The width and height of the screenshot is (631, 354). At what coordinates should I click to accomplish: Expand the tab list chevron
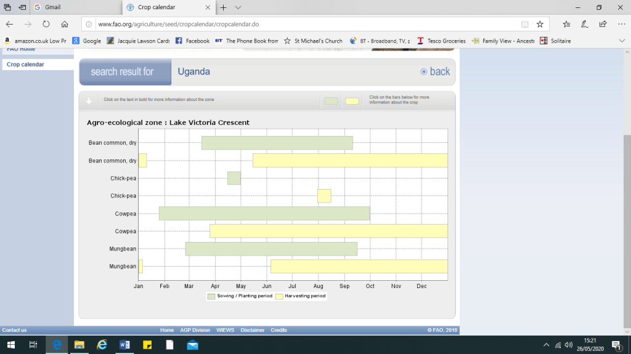pyautogui.click(x=238, y=7)
